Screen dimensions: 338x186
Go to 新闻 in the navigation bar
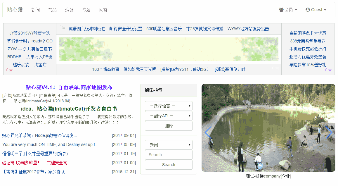36,10
